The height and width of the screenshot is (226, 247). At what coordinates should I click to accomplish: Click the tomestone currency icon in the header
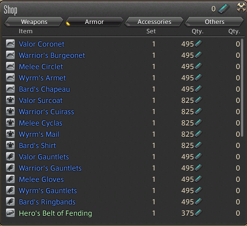coord(224,9)
